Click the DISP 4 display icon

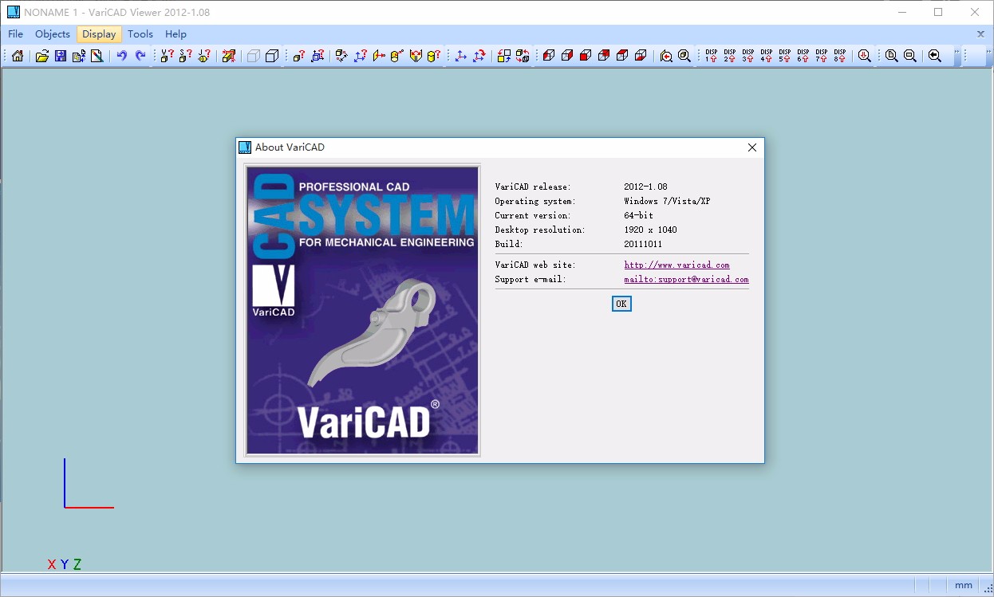tap(767, 56)
